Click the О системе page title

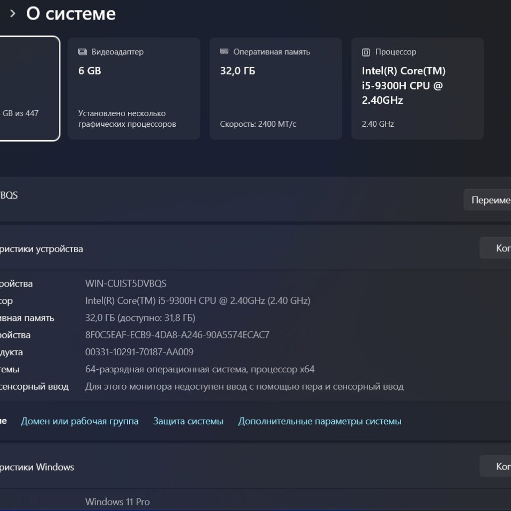tap(71, 13)
